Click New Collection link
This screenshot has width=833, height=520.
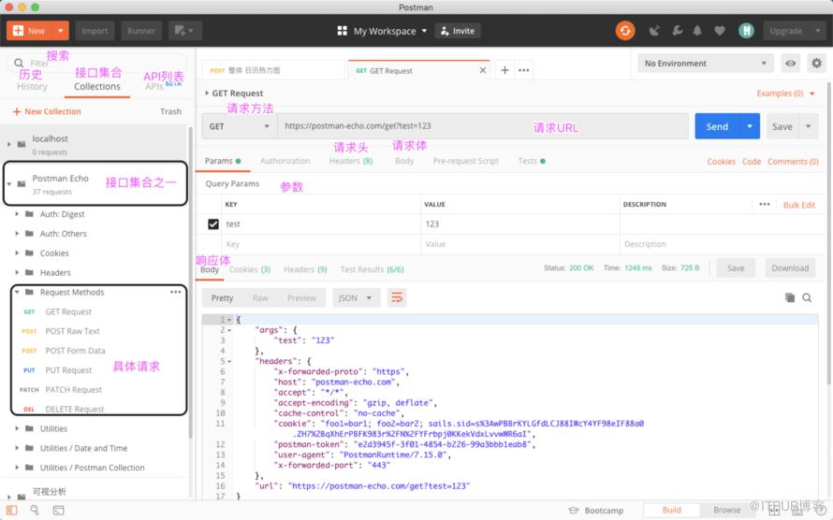(x=47, y=111)
